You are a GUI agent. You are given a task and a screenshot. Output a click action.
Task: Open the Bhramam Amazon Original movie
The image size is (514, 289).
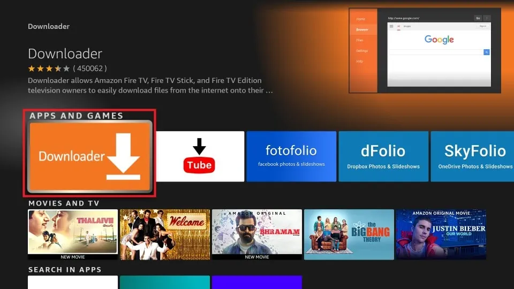[x=257, y=234]
